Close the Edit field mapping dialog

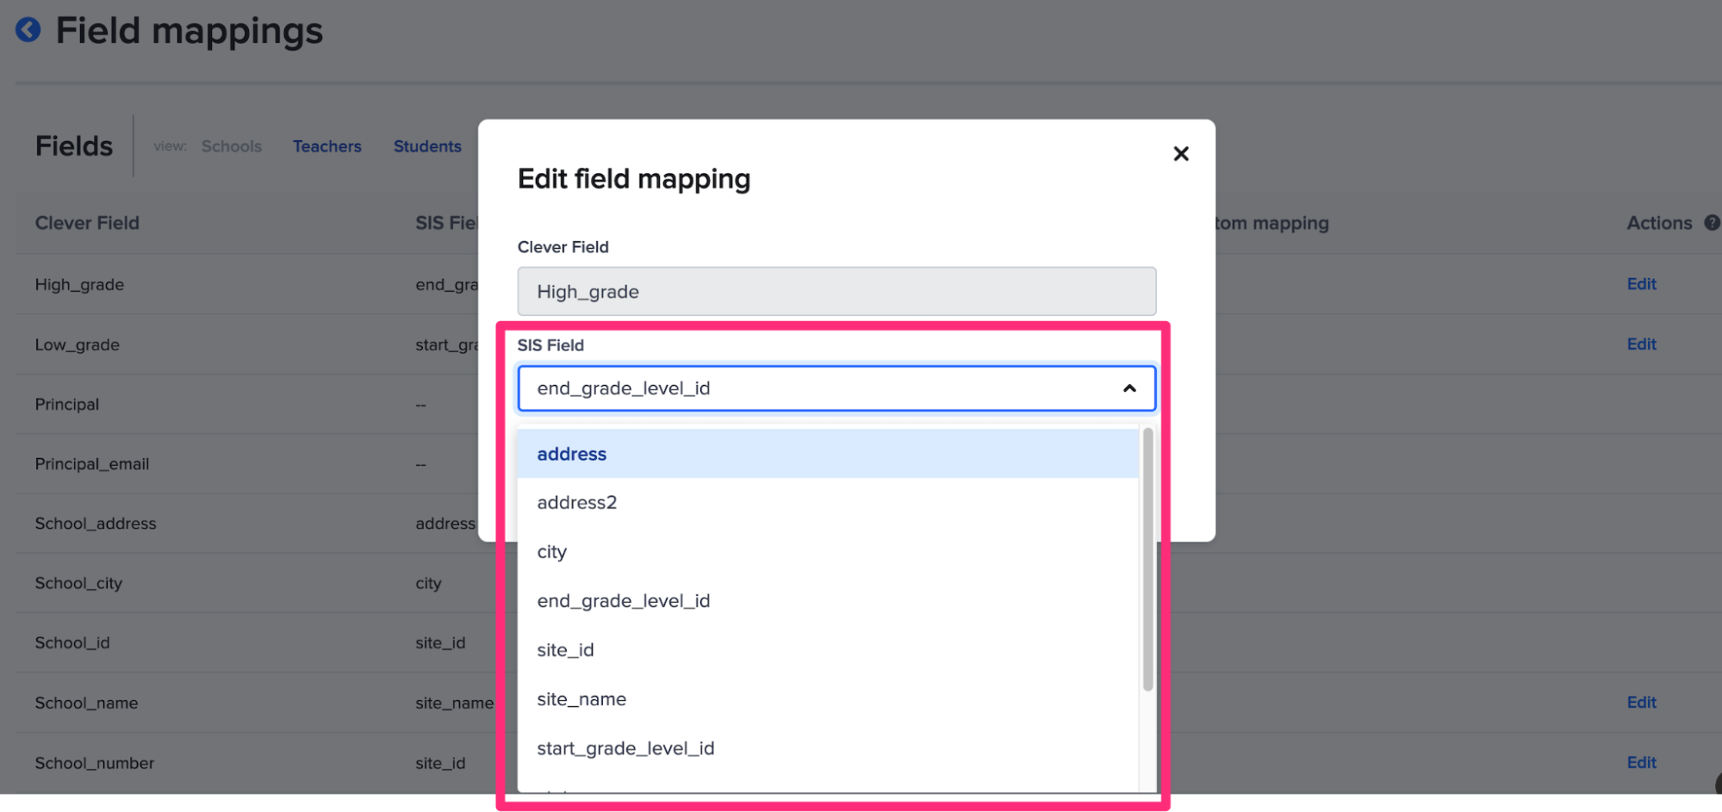(1180, 153)
